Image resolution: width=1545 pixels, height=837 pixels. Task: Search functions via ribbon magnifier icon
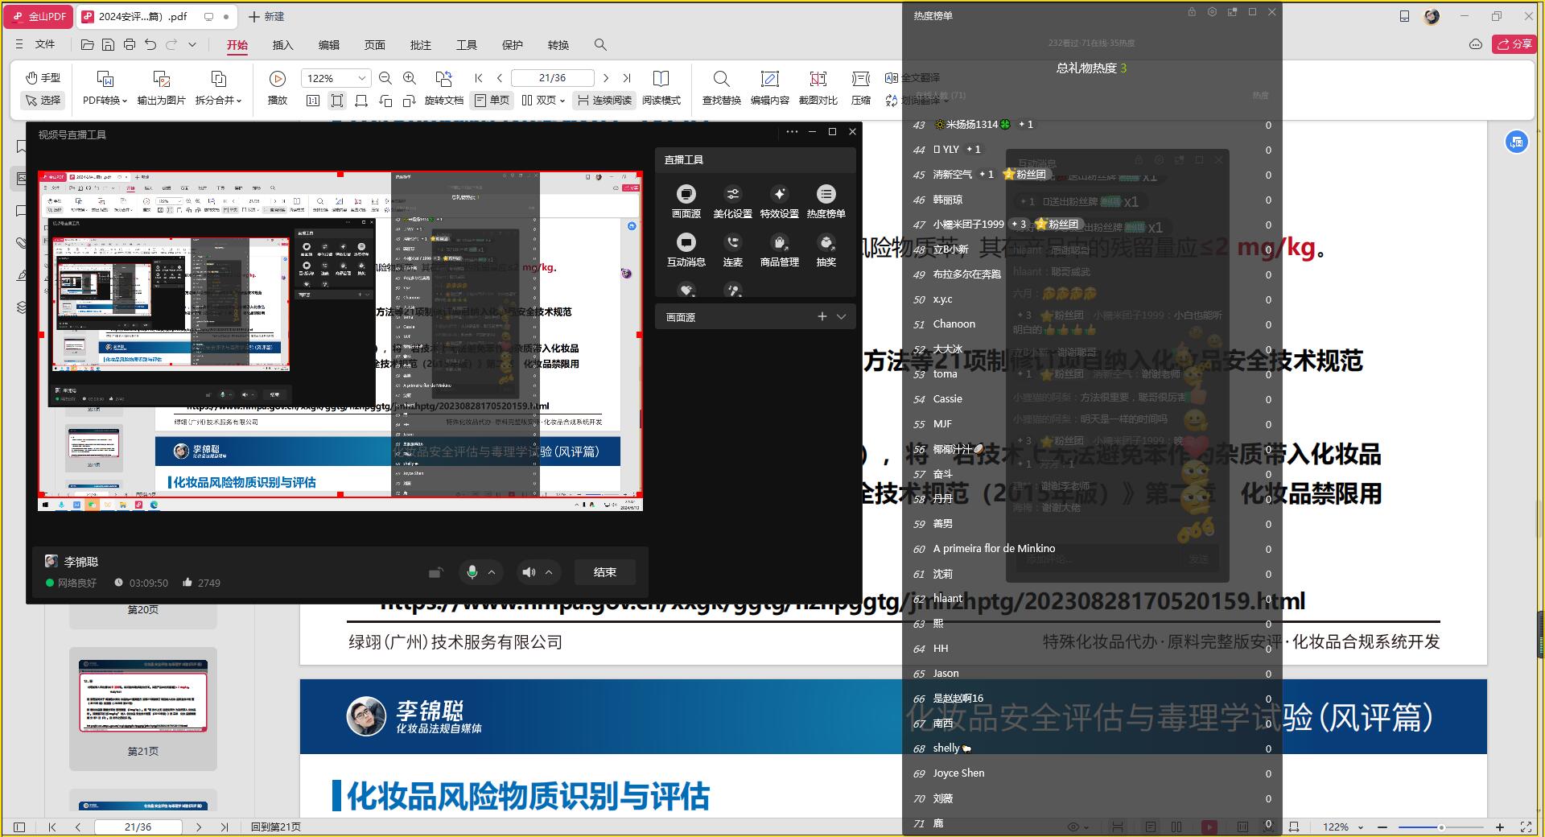(x=600, y=45)
